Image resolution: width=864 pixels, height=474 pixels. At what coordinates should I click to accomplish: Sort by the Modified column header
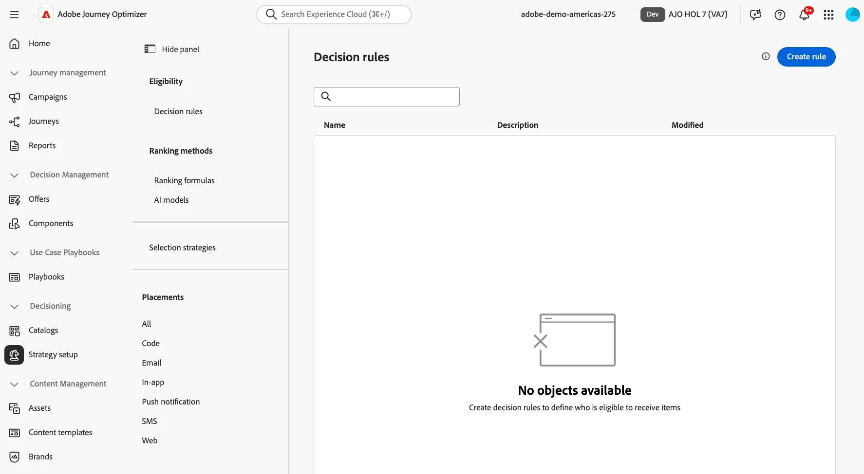[x=687, y=125]
